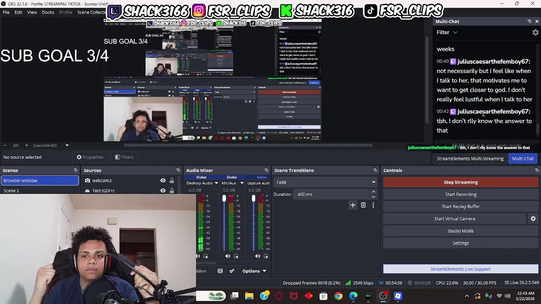Pop out the Scene Transitions dock

(x=375, y=171)
